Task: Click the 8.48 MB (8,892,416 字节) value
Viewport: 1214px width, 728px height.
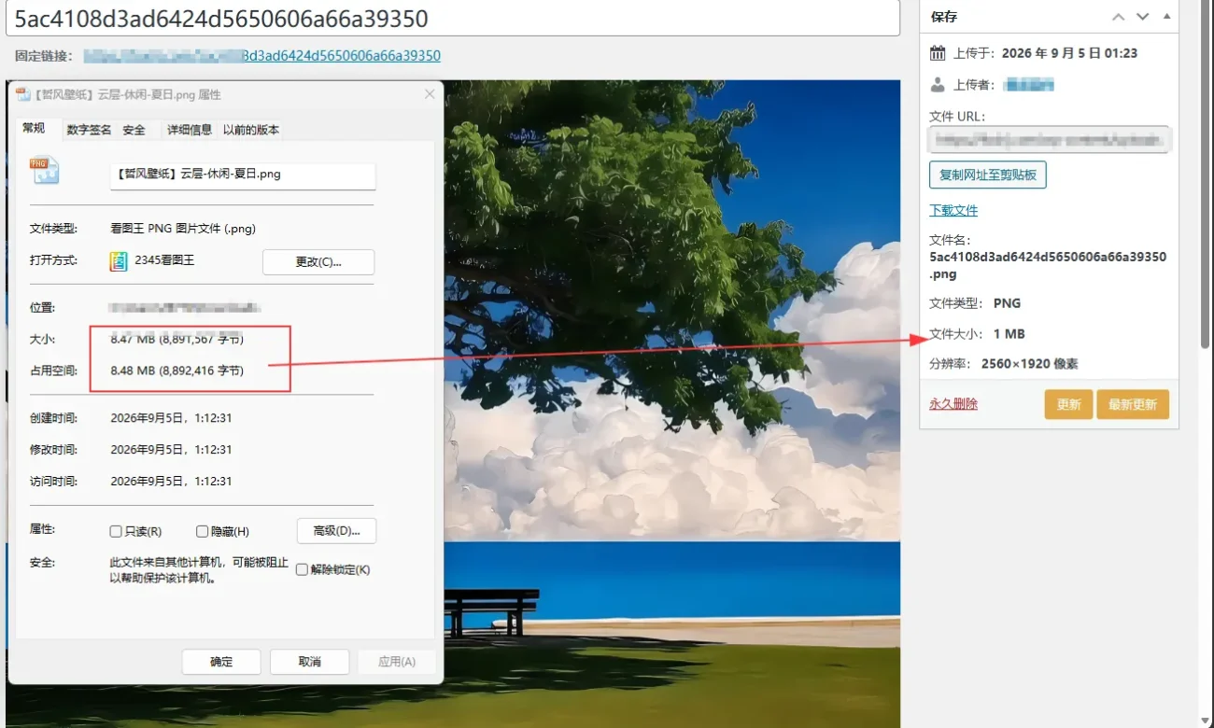Action: coord(176,371)
